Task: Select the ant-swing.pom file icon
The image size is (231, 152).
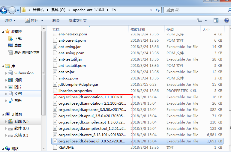Action: click(55, 53)
